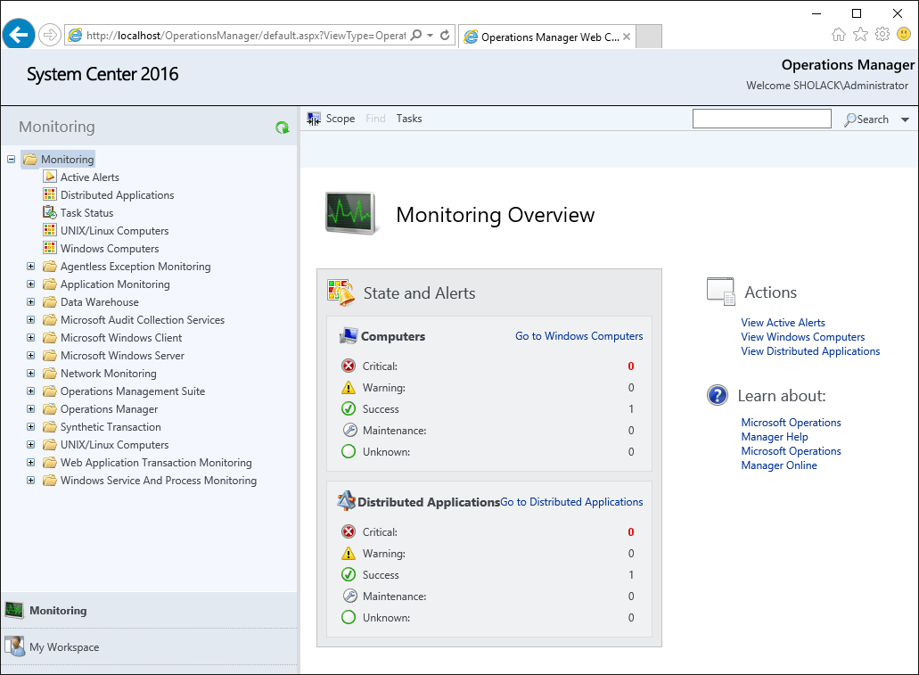Click the Task Status icon

coord(50,212)
